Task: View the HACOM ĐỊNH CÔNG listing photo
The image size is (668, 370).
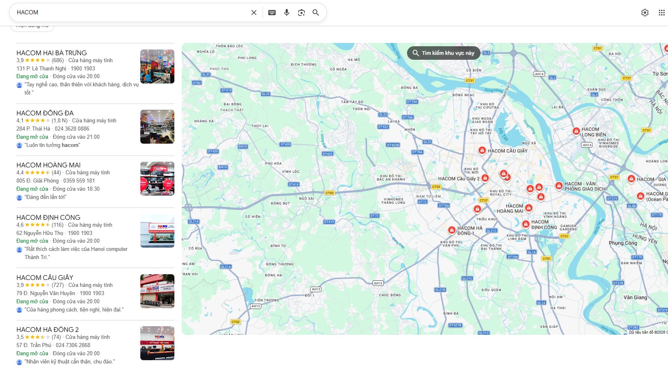Action: pos(157,231)
